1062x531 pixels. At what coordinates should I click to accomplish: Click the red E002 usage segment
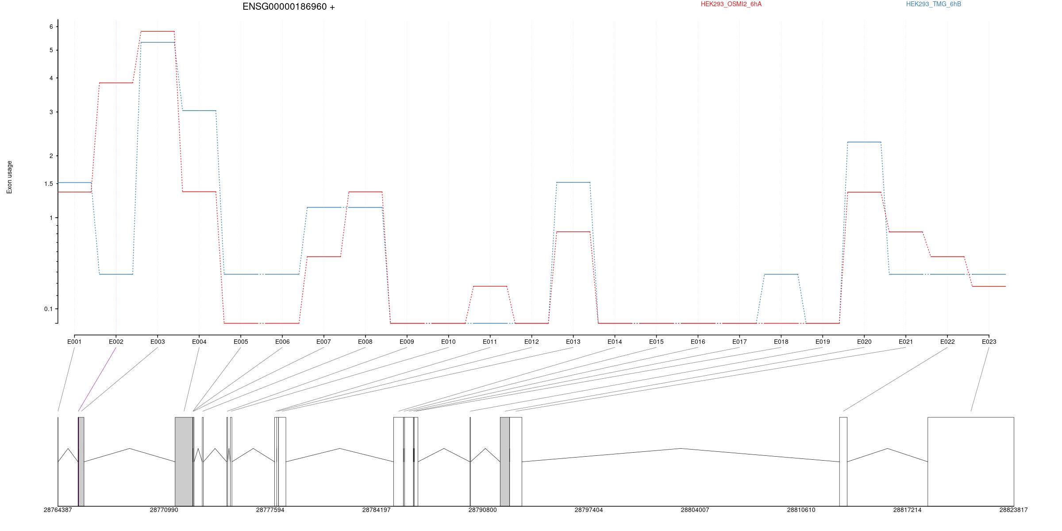116,83
